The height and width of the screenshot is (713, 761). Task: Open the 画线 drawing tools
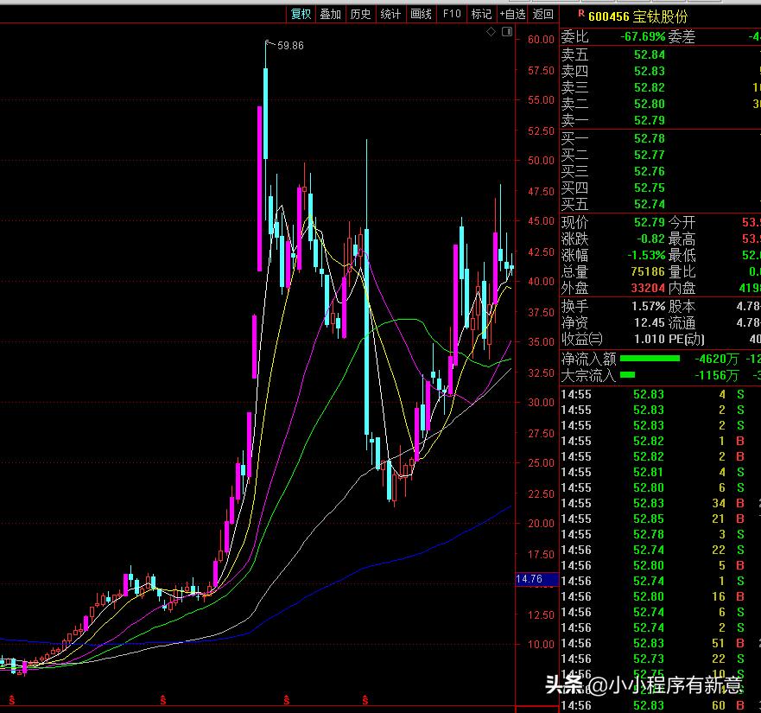(x=421, y=13)
